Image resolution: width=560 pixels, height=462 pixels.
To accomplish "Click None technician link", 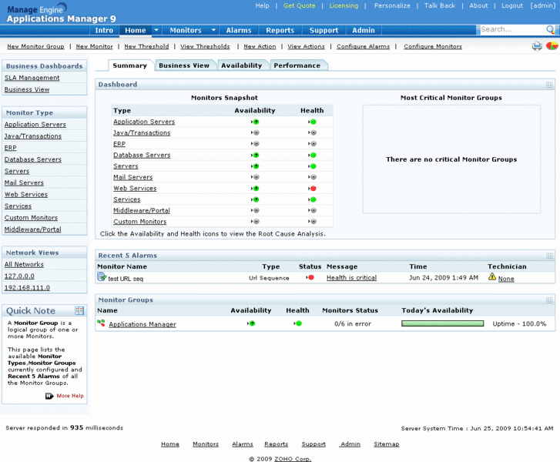I will [506, 279].
